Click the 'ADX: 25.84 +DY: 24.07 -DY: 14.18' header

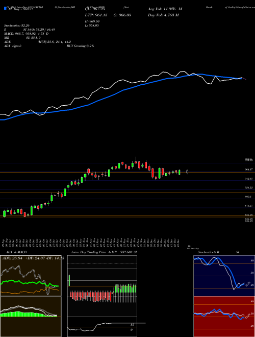click(x=33, y=258)
